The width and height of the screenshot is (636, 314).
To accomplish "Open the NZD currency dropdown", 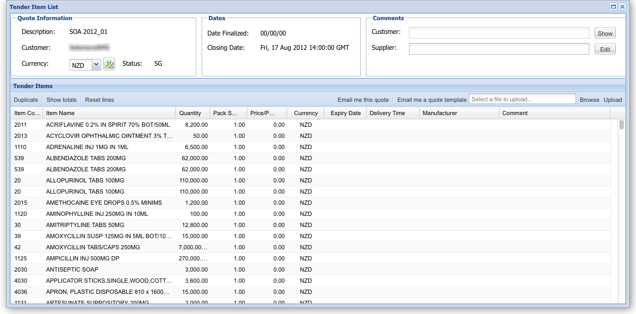I will click(96, 65).
